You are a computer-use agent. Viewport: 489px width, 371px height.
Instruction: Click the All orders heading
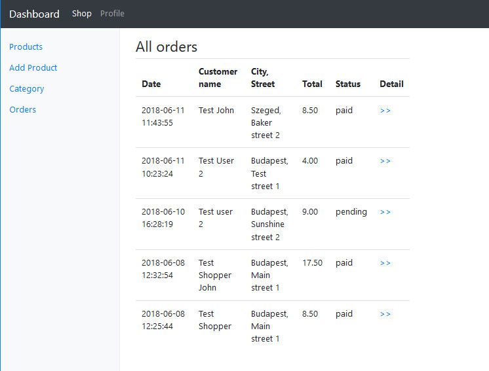(166, 47)
